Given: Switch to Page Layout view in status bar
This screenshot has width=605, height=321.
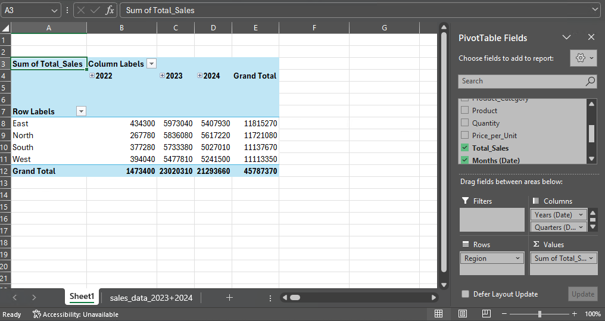Looking at the screenshot, I should click(463, 314).
